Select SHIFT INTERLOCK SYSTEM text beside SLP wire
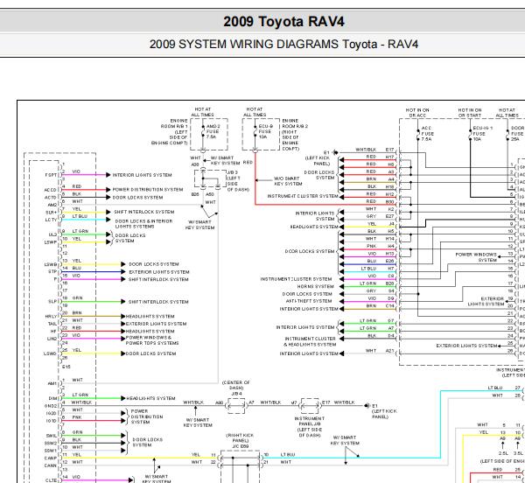 [x=158, y=302]
